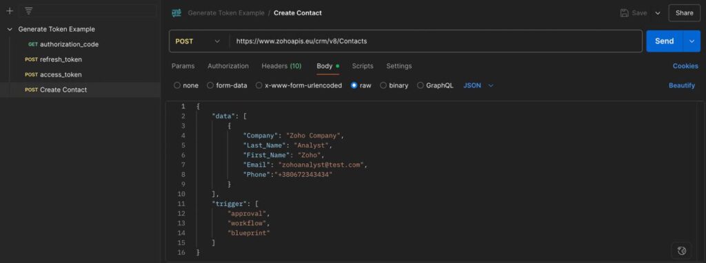The height and width of the screenshot is (263, 706).
Task: Switch to the Headers (10) tab
Action: point(281,66)
